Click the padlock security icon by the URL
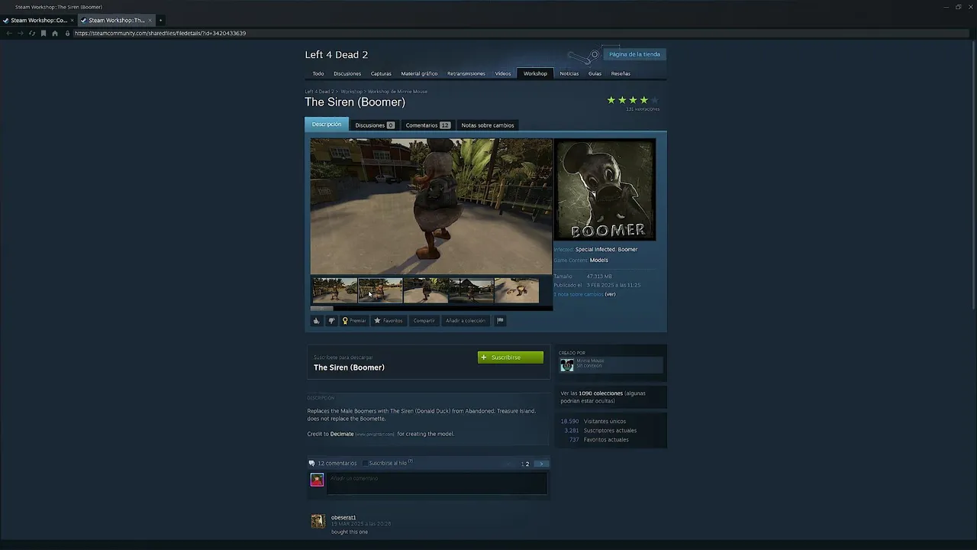This screenshot has width=977, height=550. 67,33
